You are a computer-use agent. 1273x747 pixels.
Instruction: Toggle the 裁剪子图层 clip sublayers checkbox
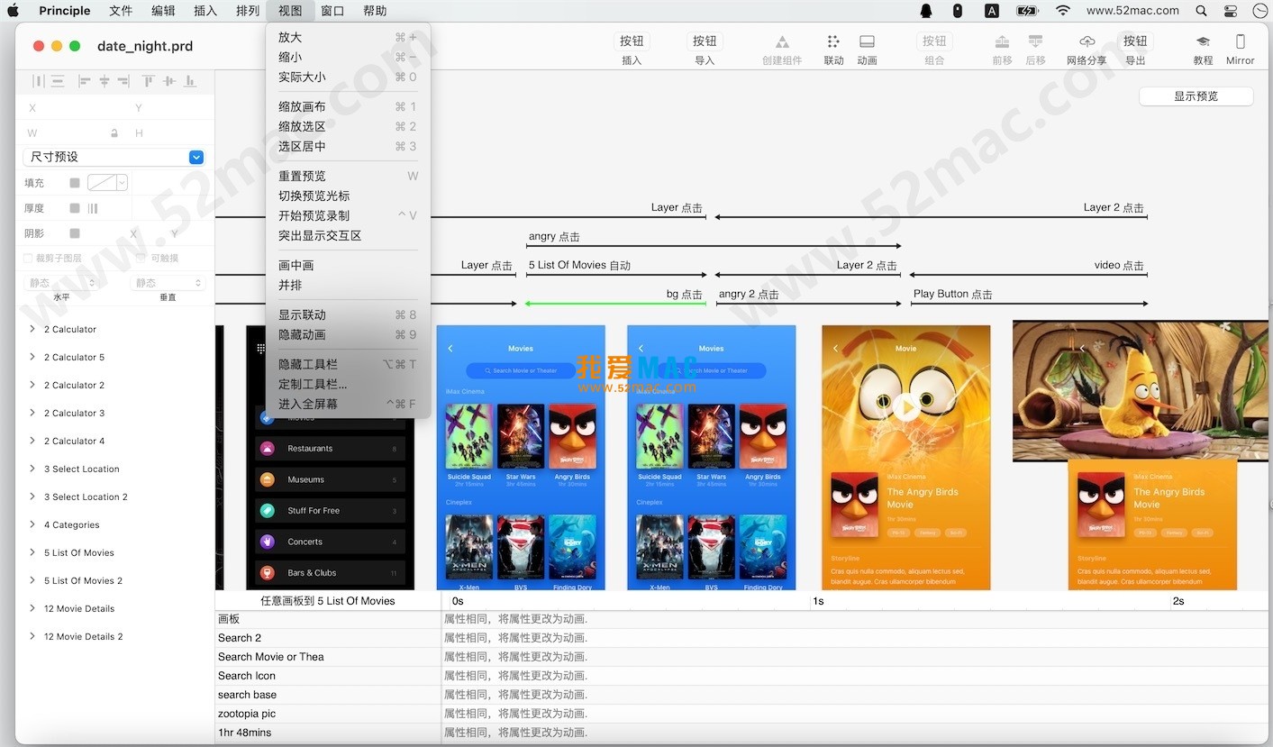point(29,258)
